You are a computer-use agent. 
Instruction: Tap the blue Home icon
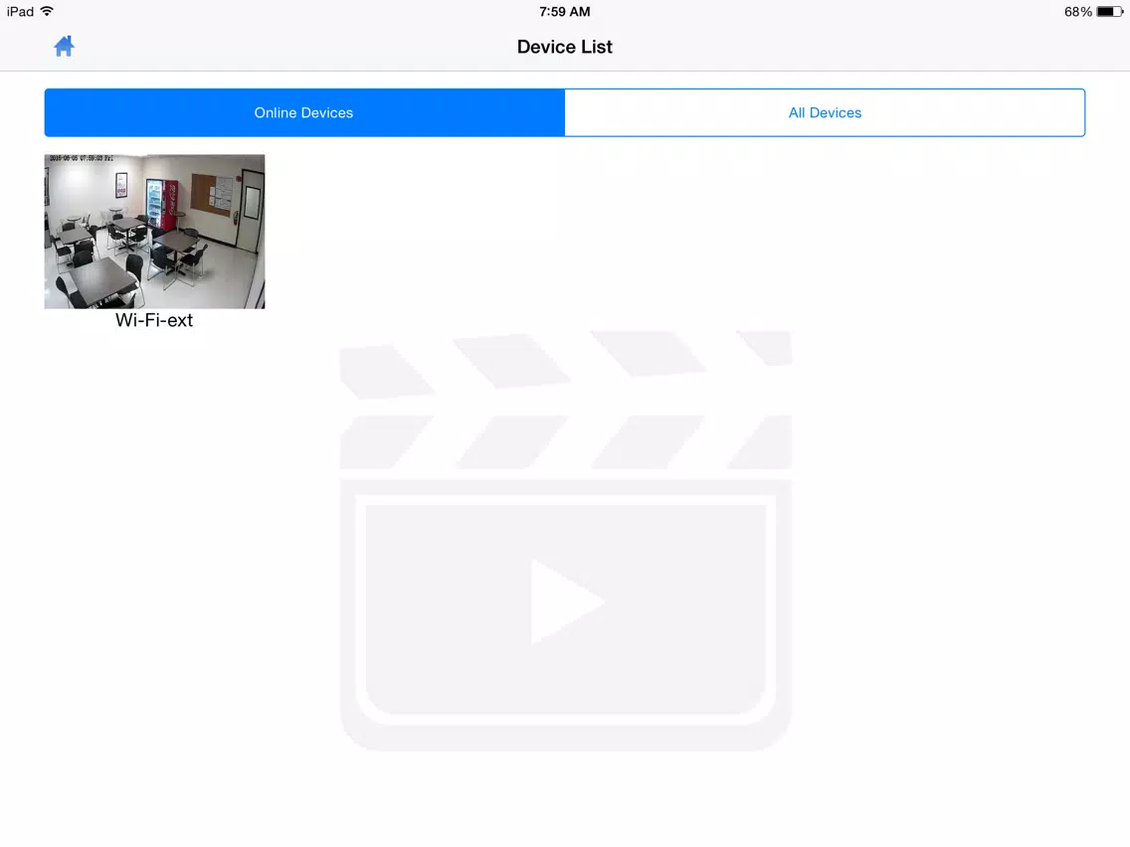(x=64, y=46)
